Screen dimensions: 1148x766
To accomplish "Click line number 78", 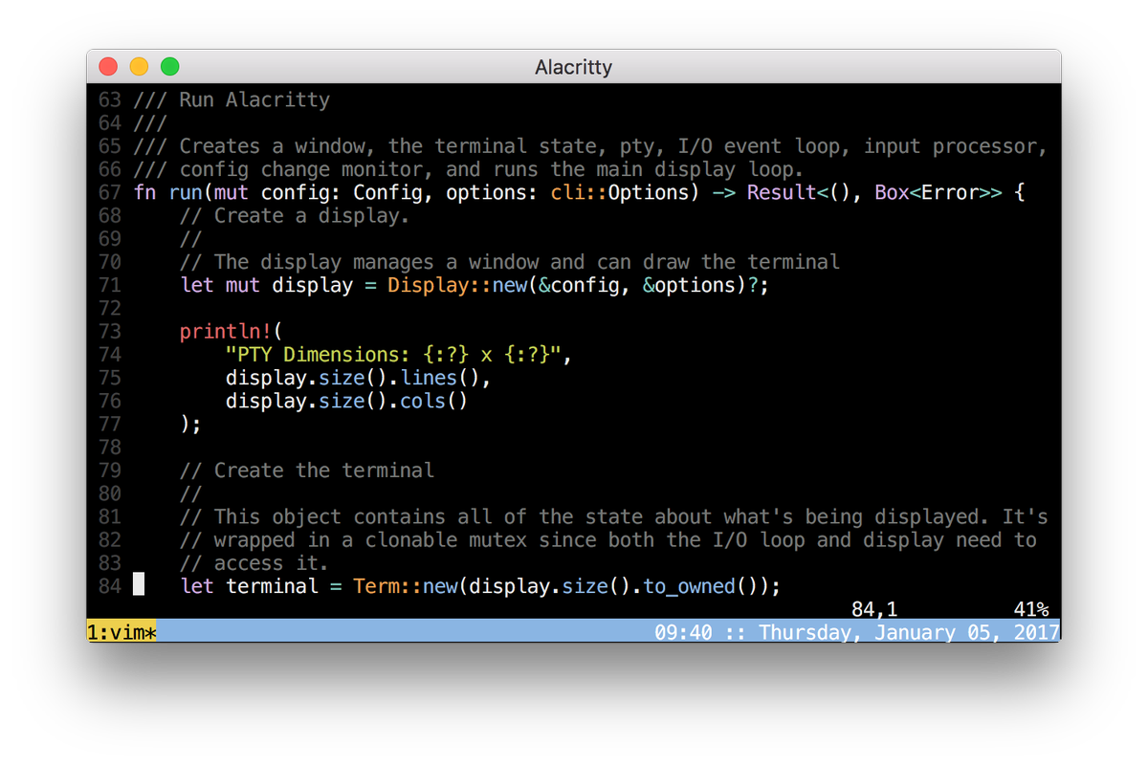I will [x=110, y=448].
